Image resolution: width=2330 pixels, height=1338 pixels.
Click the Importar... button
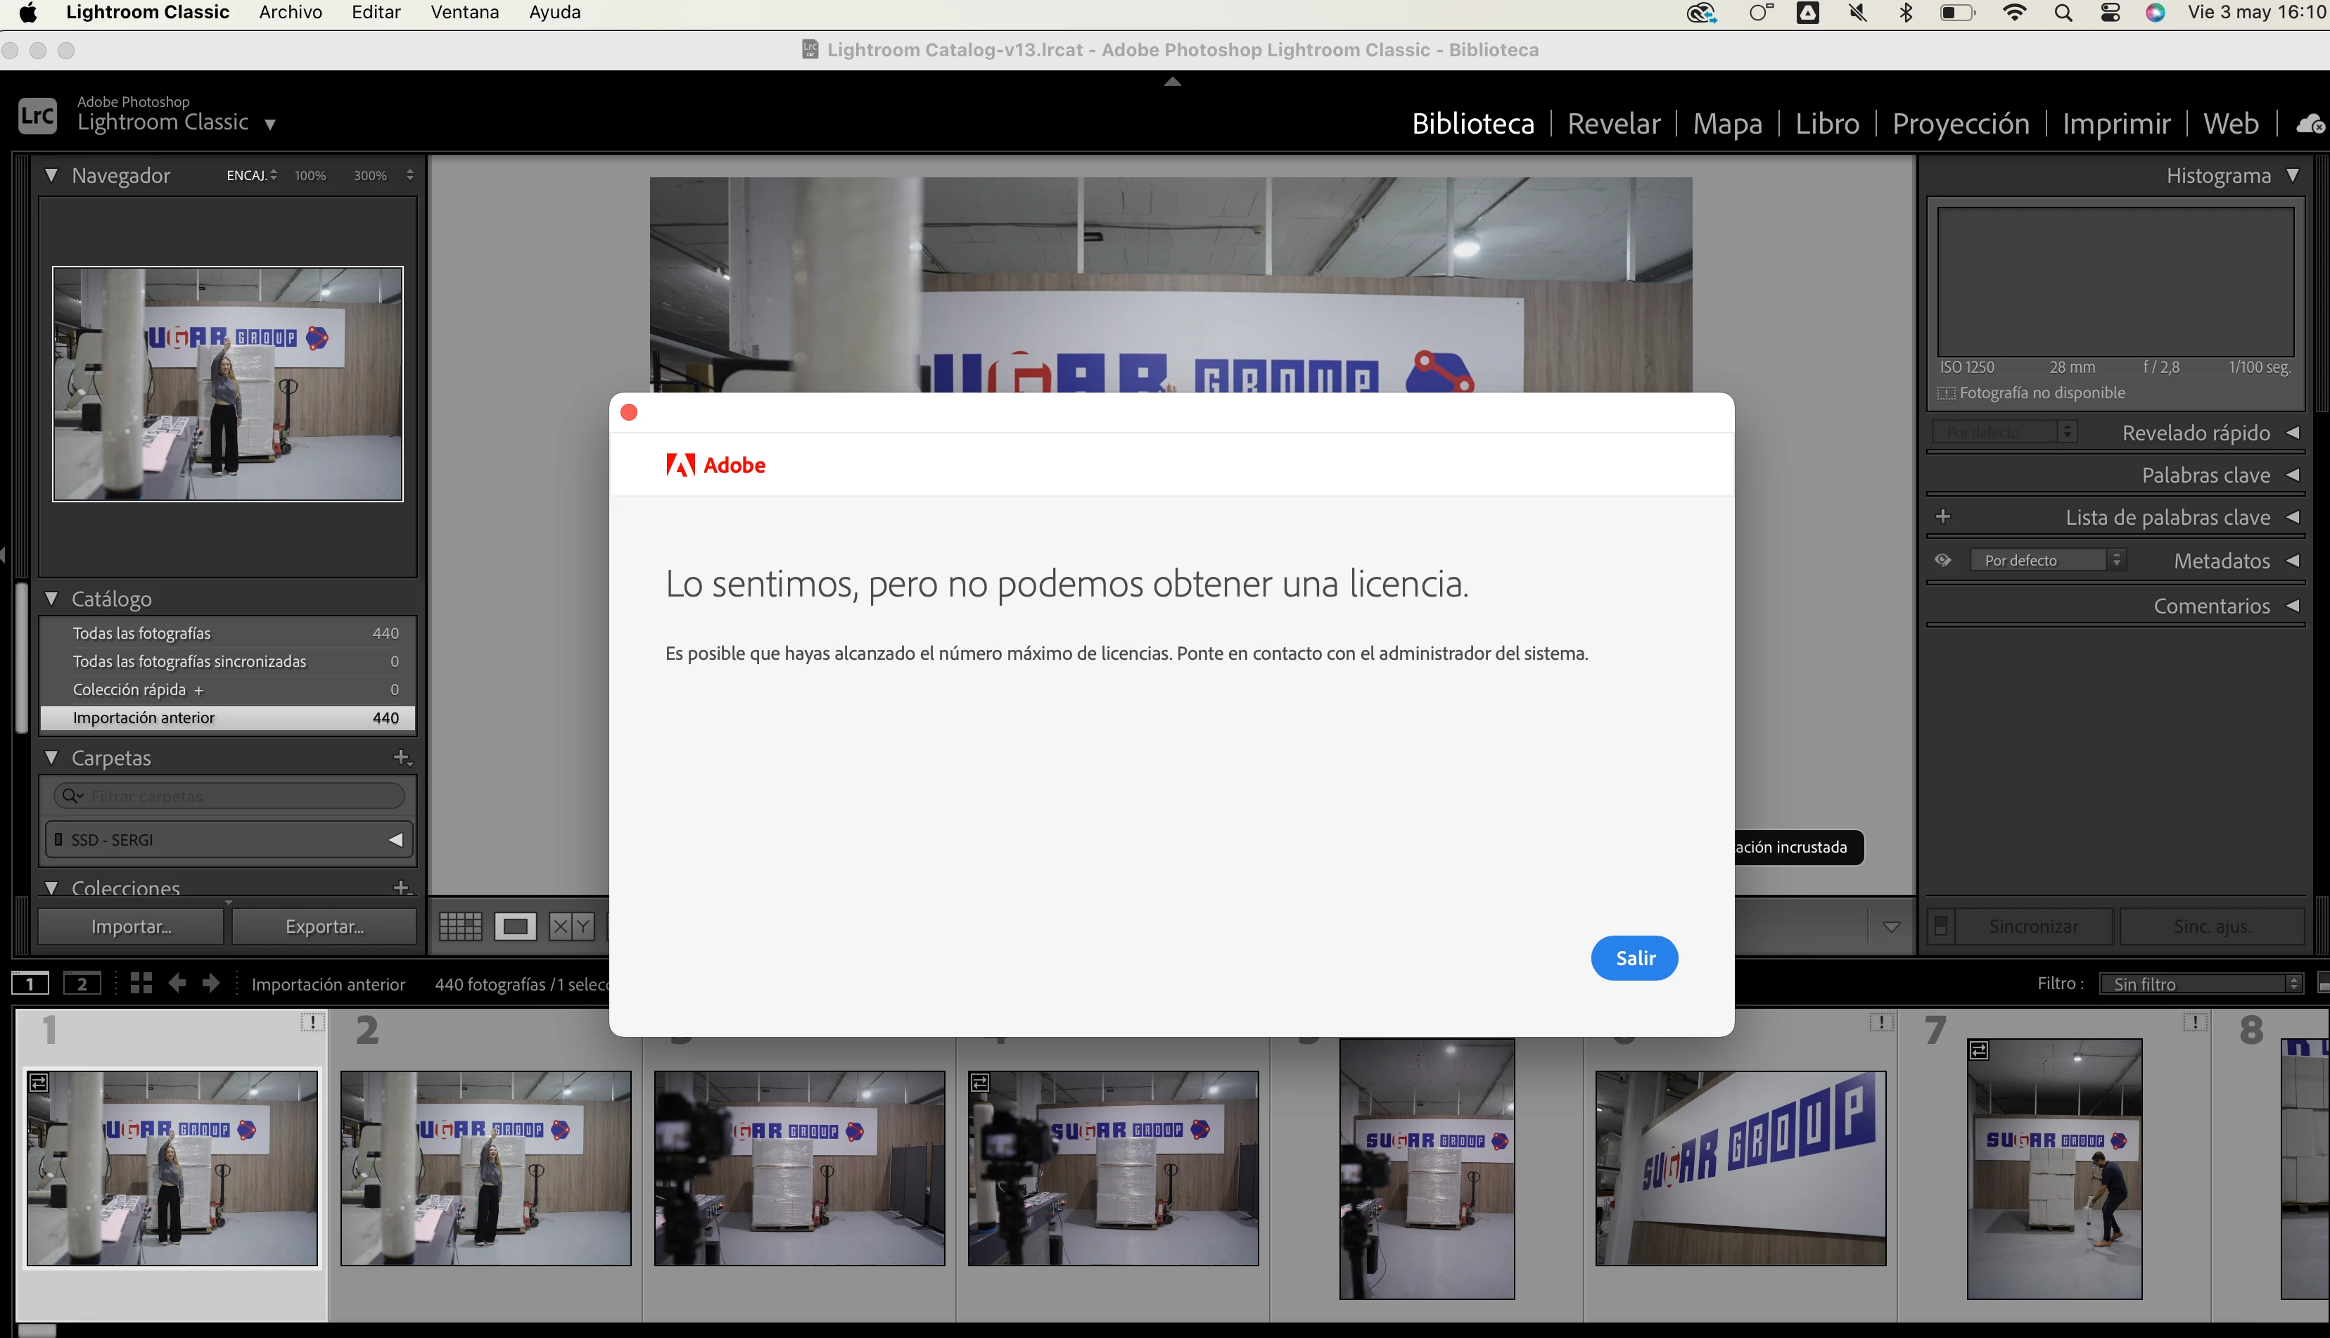(132, 926)
